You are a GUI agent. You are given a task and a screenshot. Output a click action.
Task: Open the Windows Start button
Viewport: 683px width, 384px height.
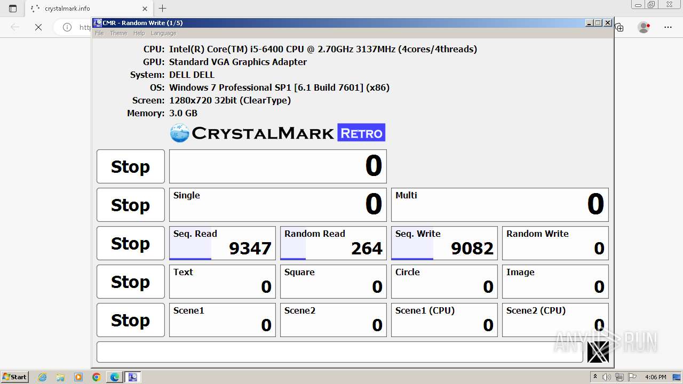(x=15, y=377)
